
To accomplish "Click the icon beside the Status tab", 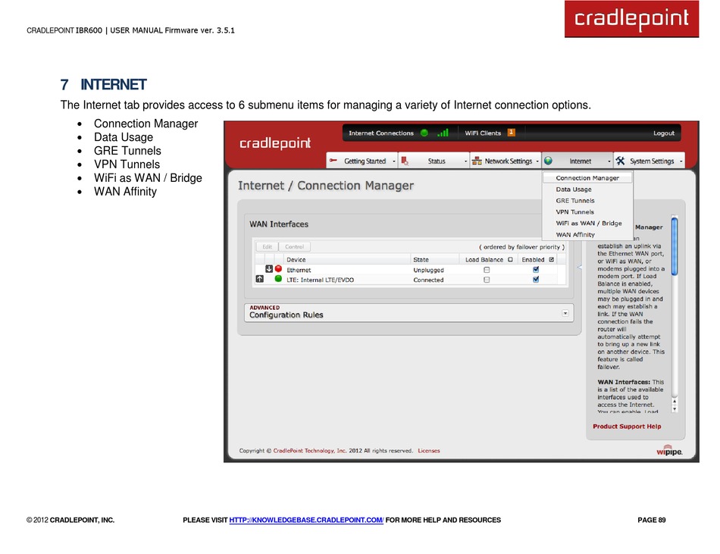I will tap(405, 161).
